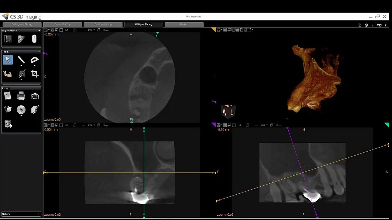Click the A L orientation cube
Screen dimensions: 392x220
228,112
